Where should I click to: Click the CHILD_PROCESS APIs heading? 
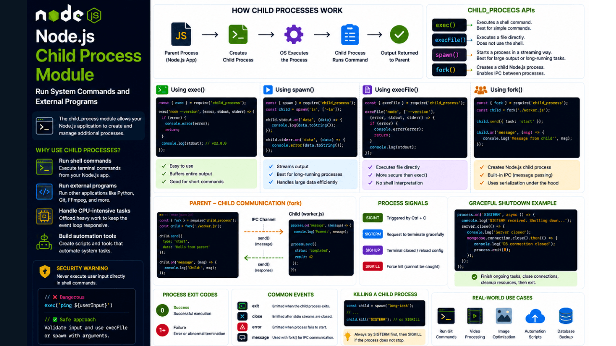501,10
